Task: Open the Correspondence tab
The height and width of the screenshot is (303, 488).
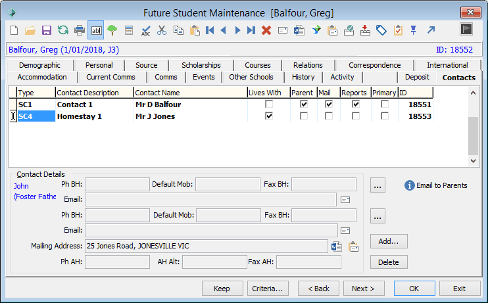Action: pyautogui.click(x=375, y=65)
